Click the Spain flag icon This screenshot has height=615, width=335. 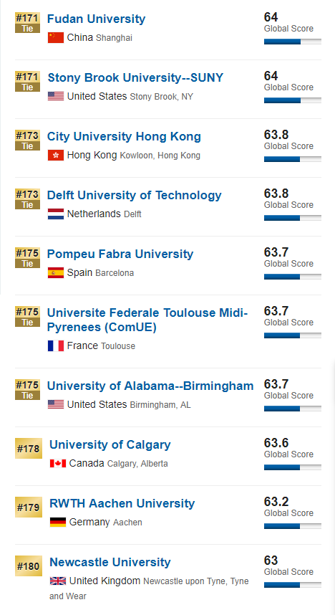click(x=56, y=272)
